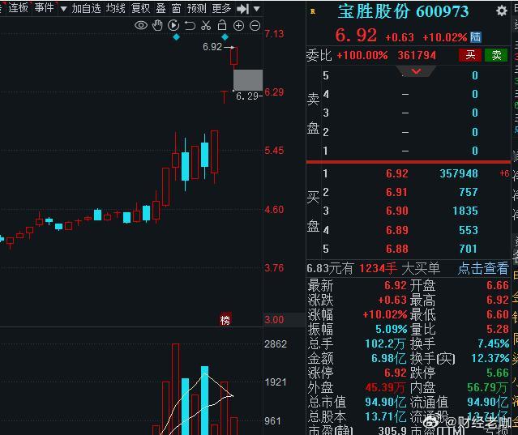Viewport: 518px width, 435px height.
Task: Click the 总手 value 102.2万
Action: click(x=385, y=344)
